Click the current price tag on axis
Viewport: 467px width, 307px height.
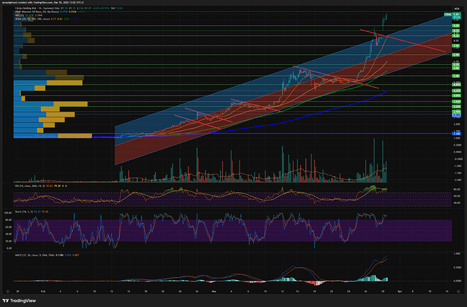click(457, 14)
